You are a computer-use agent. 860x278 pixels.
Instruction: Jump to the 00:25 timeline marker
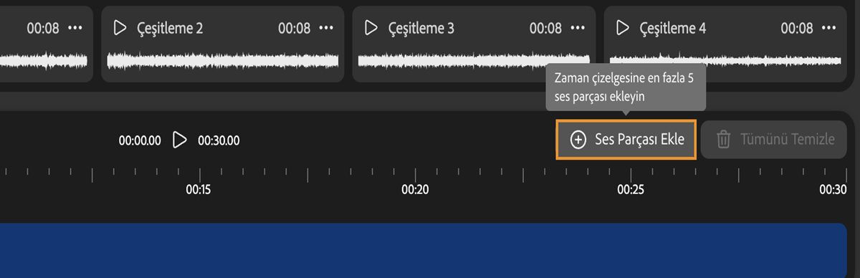pos(631,190)
